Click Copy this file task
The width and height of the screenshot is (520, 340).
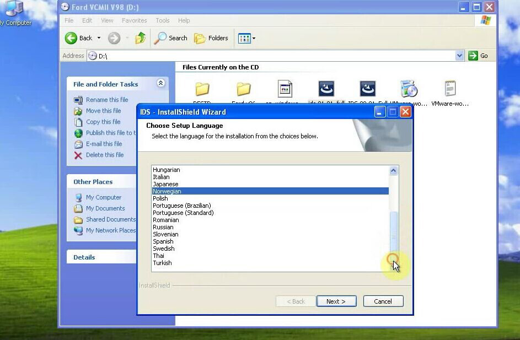(x=103, y=122)
